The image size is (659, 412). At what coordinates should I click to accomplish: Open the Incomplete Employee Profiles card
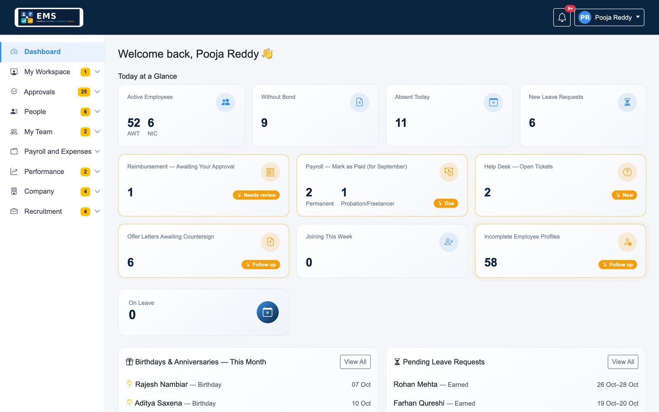(560, 251)
